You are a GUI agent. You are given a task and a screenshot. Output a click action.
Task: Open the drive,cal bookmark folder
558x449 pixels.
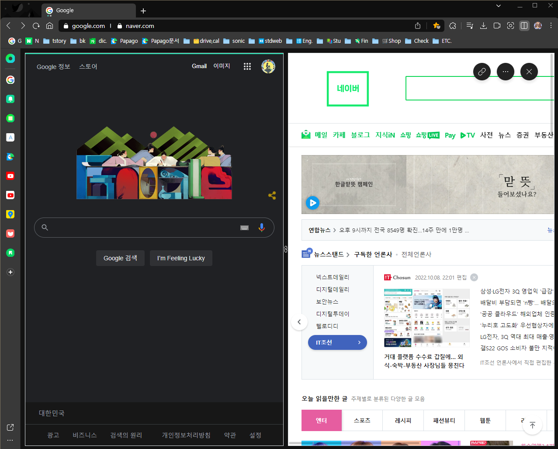point(206,41)
